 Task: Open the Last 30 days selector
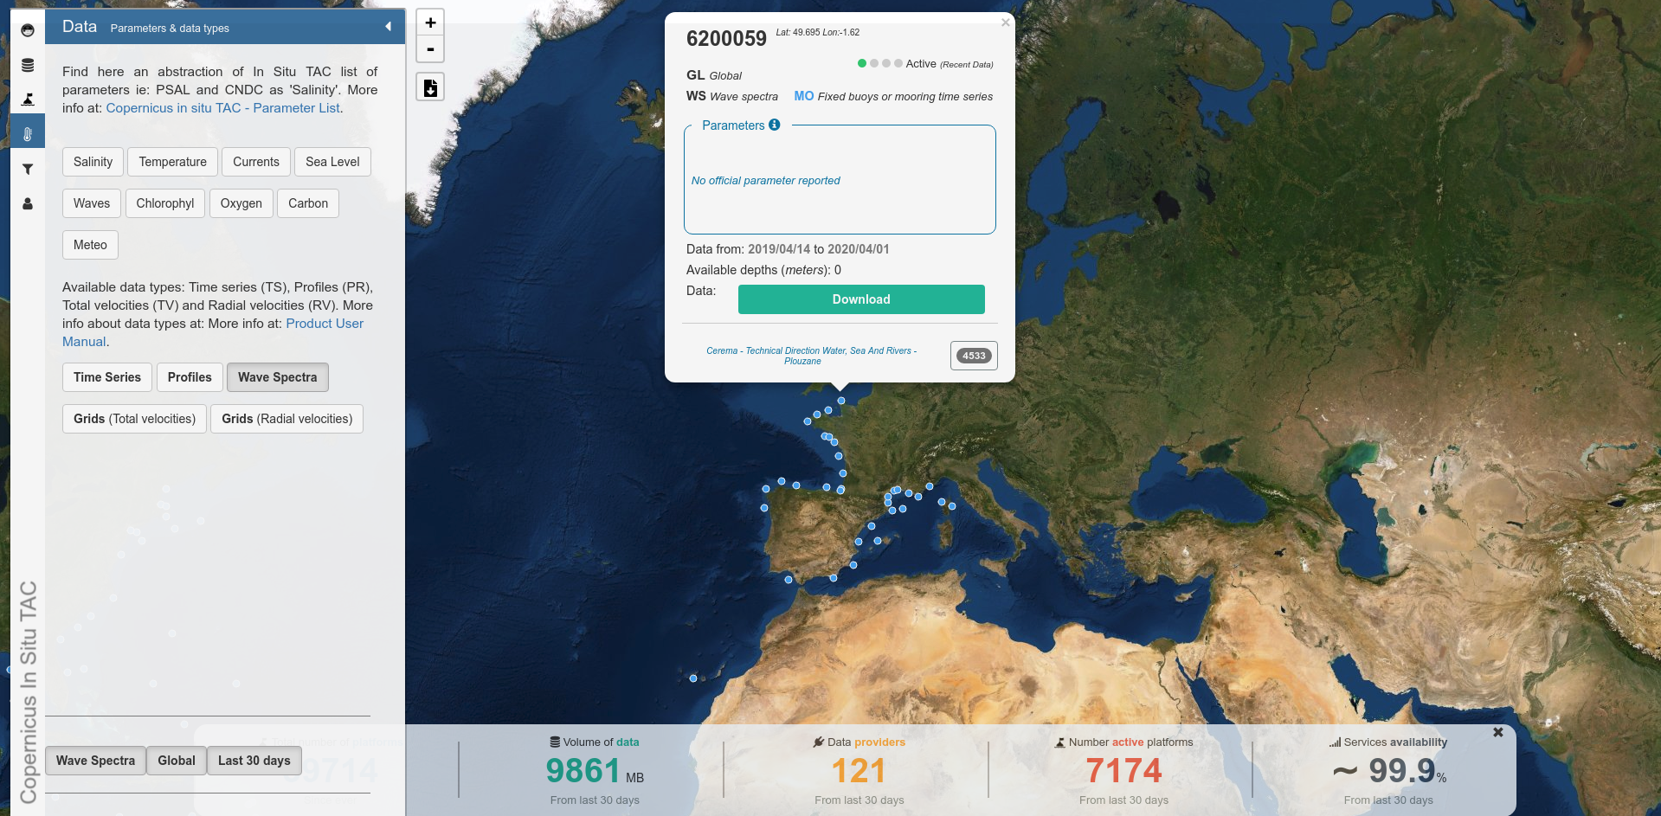(254, 761)
